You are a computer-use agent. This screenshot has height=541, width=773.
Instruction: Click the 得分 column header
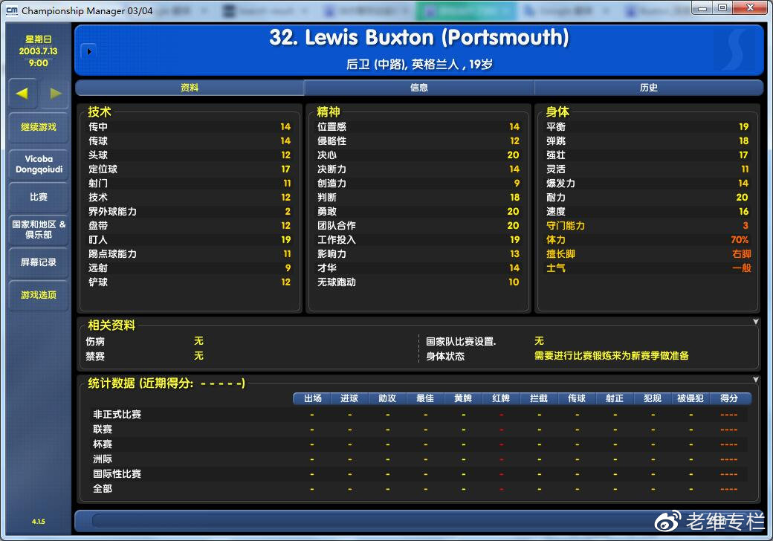click(x=729, y=398)
